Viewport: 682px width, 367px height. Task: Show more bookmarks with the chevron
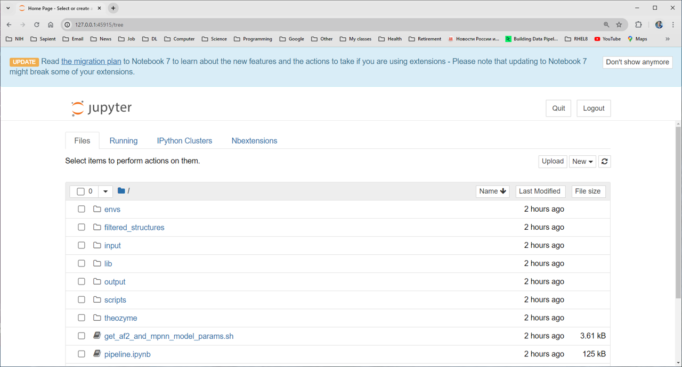(668, 39)
